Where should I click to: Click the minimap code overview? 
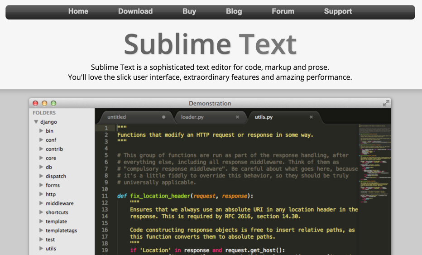[374, 163]
